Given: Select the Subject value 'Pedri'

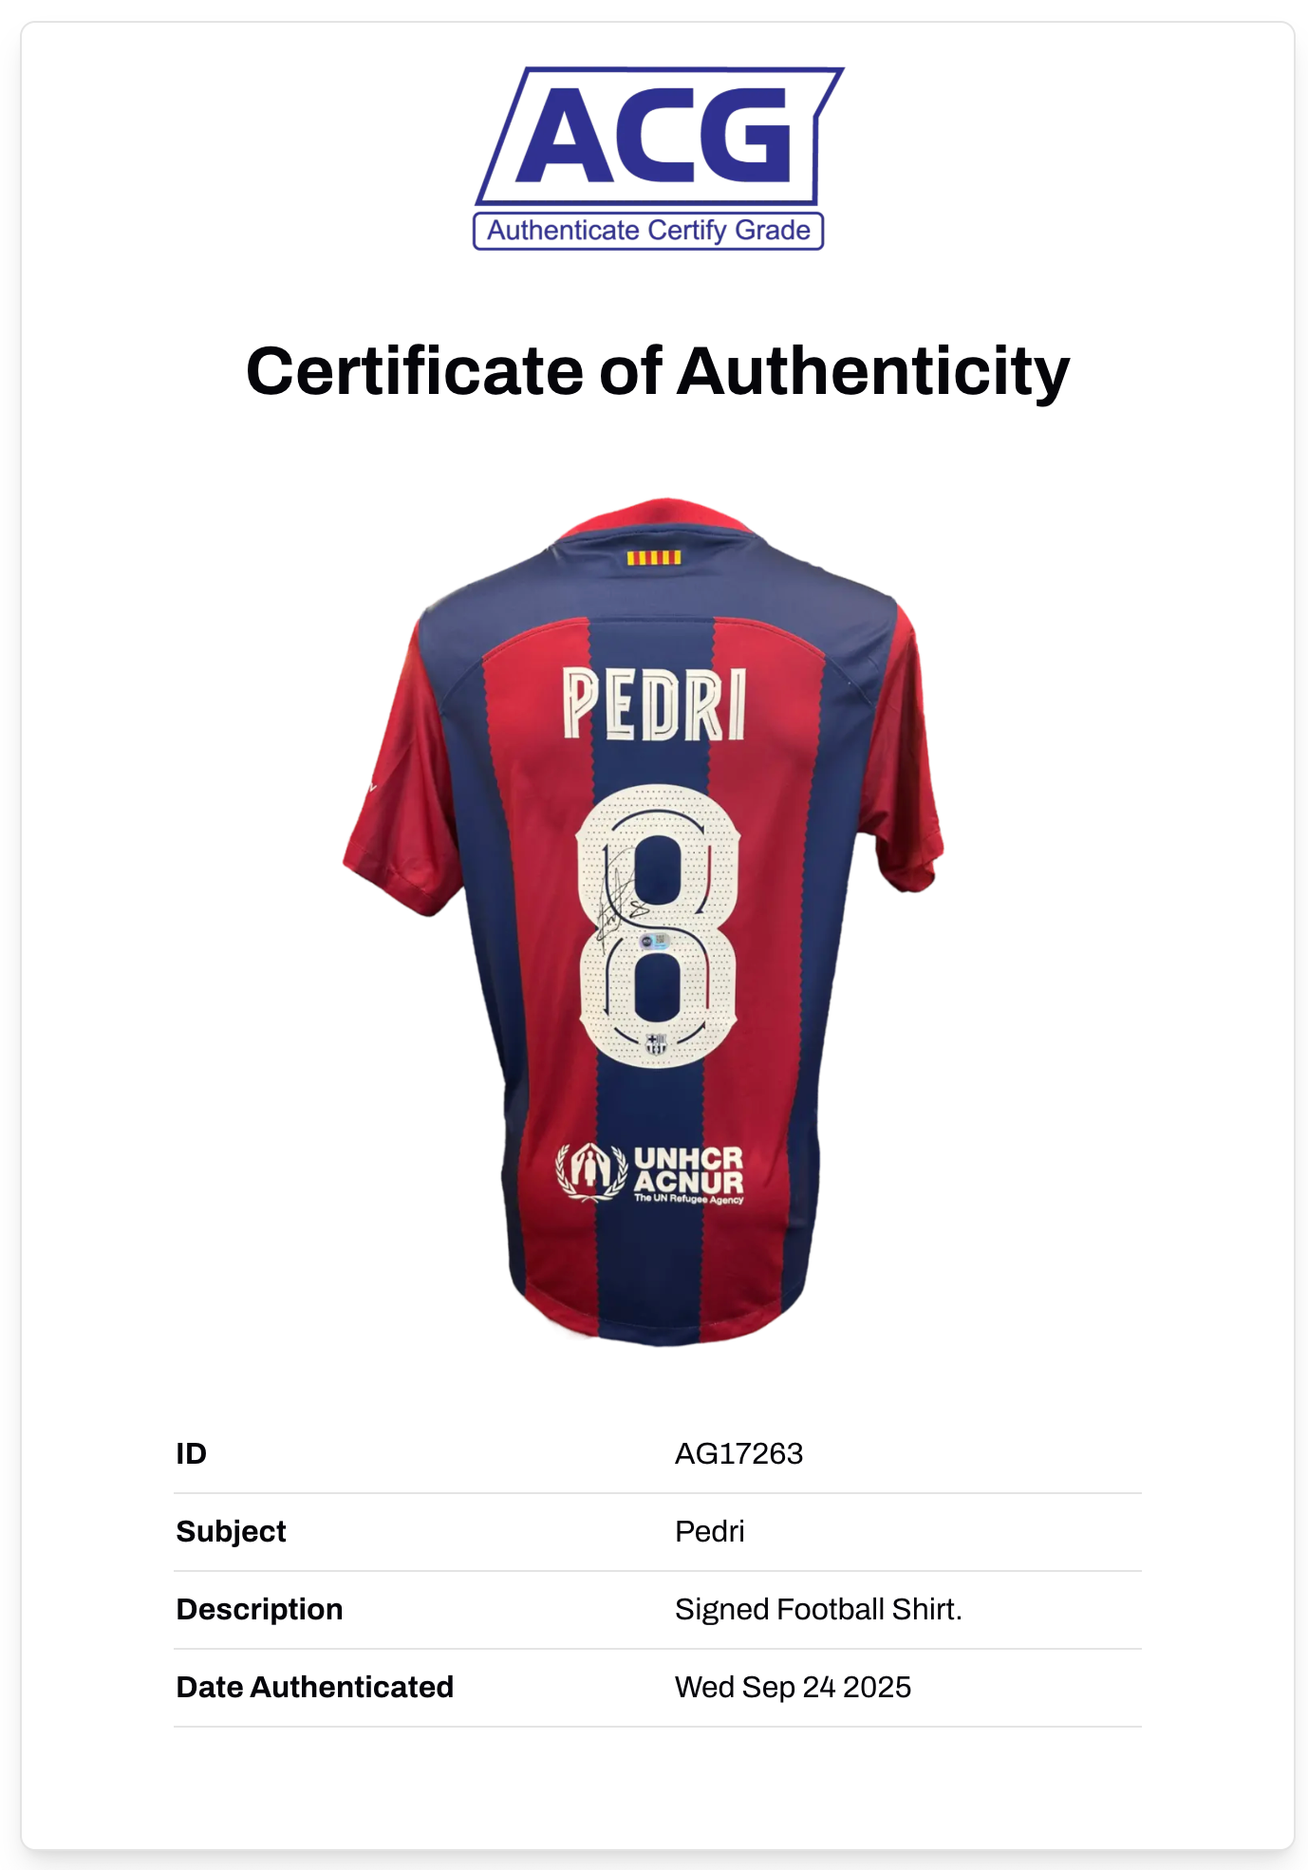Looking at the screenshot, I should [x=709, y=1531].
